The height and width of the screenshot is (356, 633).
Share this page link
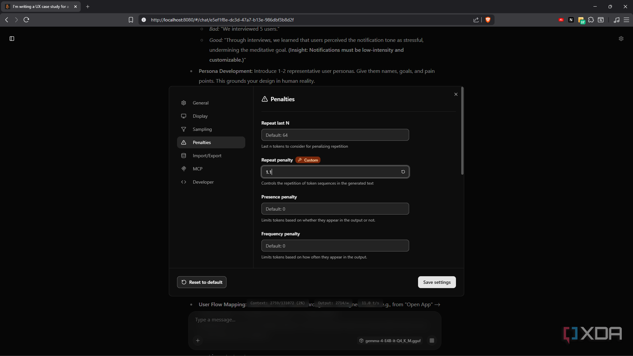pyautogui.click(x=476, y=20)
